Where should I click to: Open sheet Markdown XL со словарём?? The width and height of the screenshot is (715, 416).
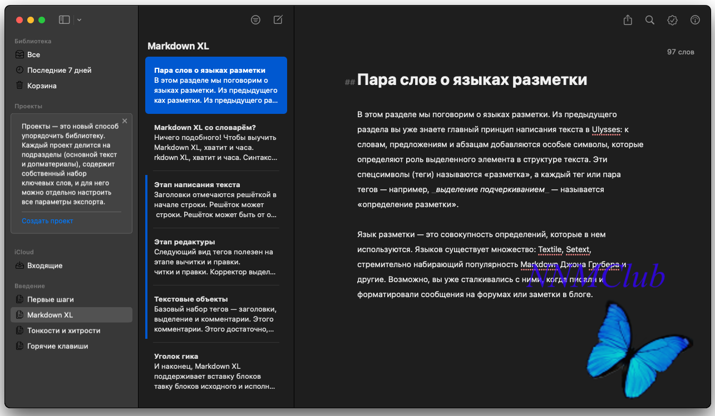(216, 143)
